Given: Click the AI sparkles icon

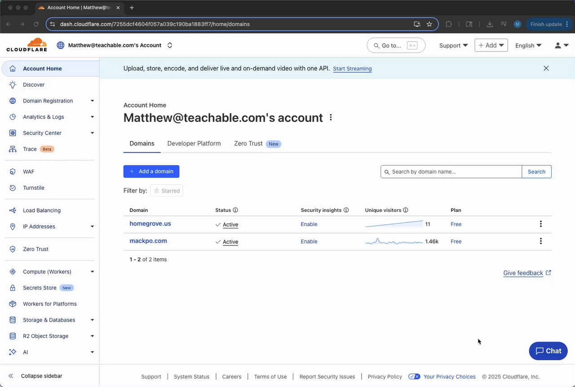Looking at the screenshot, I should pos(13,352).
